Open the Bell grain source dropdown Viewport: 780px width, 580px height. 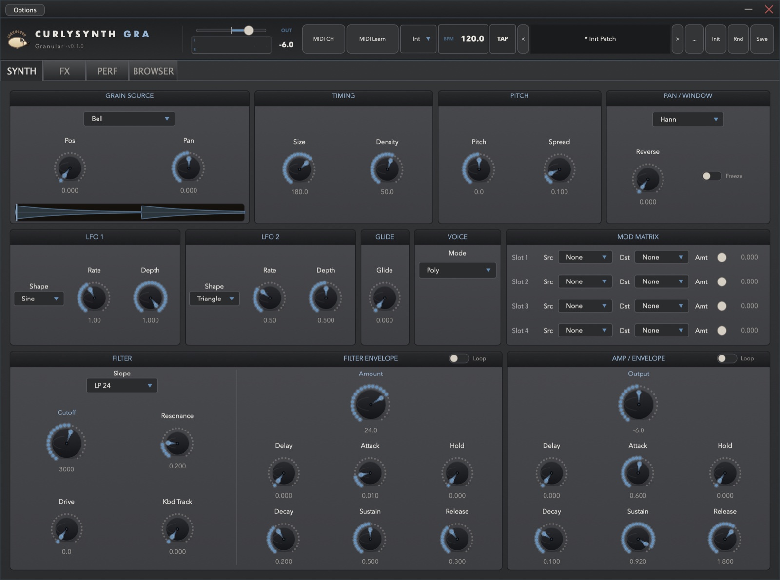129,119
